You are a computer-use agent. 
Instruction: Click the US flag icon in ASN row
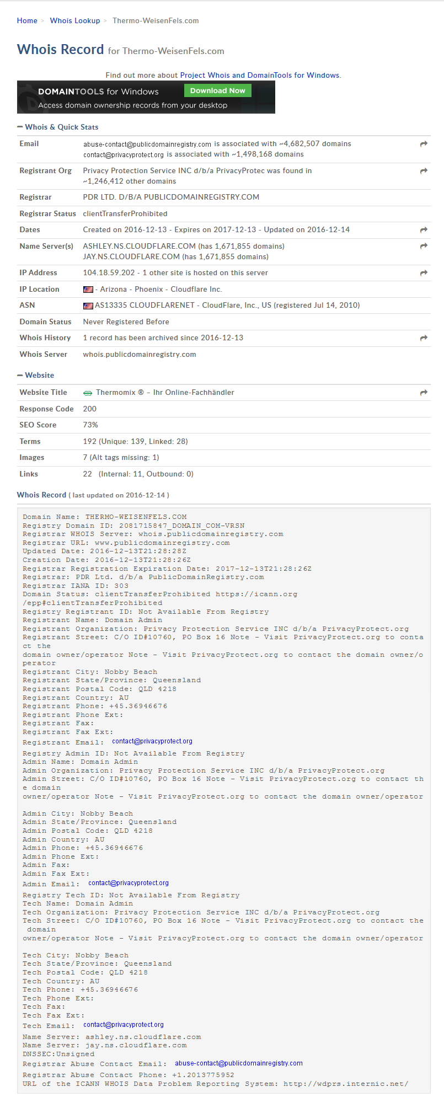pos(88,306)
